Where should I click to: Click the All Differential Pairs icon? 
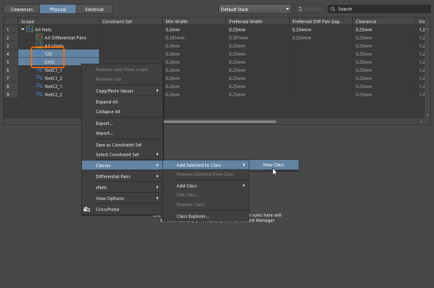click(39, 37)
